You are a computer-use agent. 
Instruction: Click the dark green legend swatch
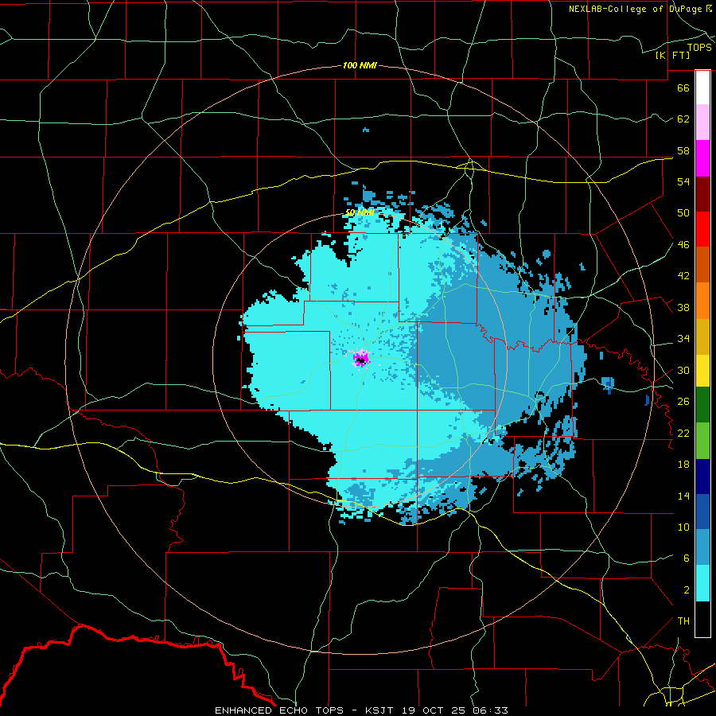(702, 405)
